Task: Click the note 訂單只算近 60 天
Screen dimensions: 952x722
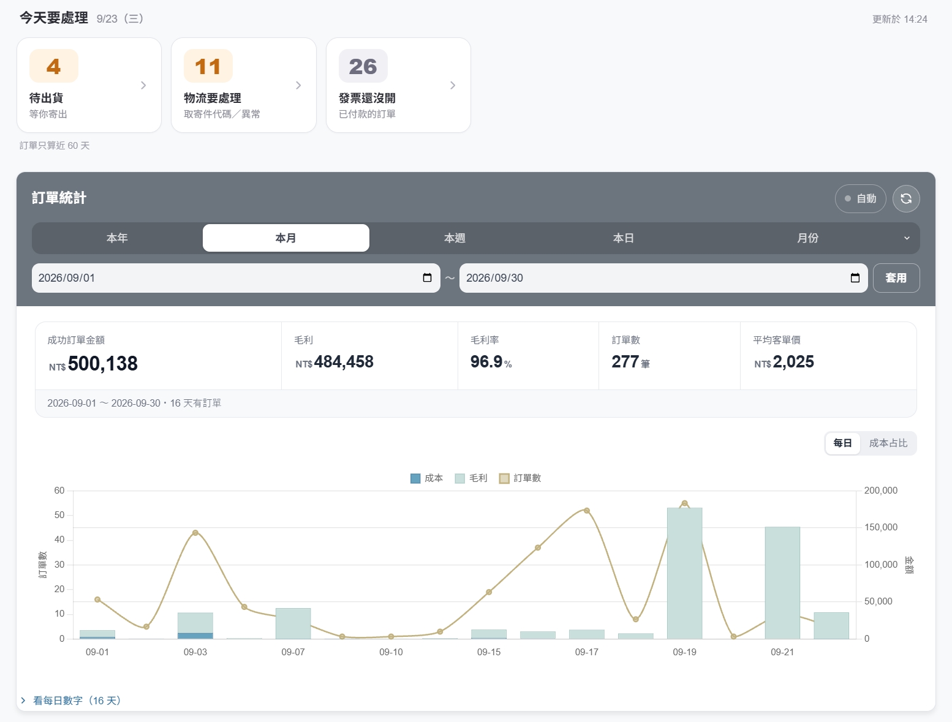Action: [55, 146]
